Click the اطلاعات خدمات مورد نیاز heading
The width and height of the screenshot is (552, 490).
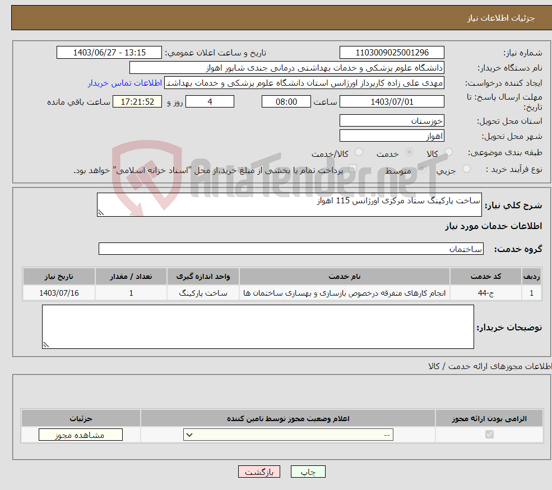tap(493, 226)
